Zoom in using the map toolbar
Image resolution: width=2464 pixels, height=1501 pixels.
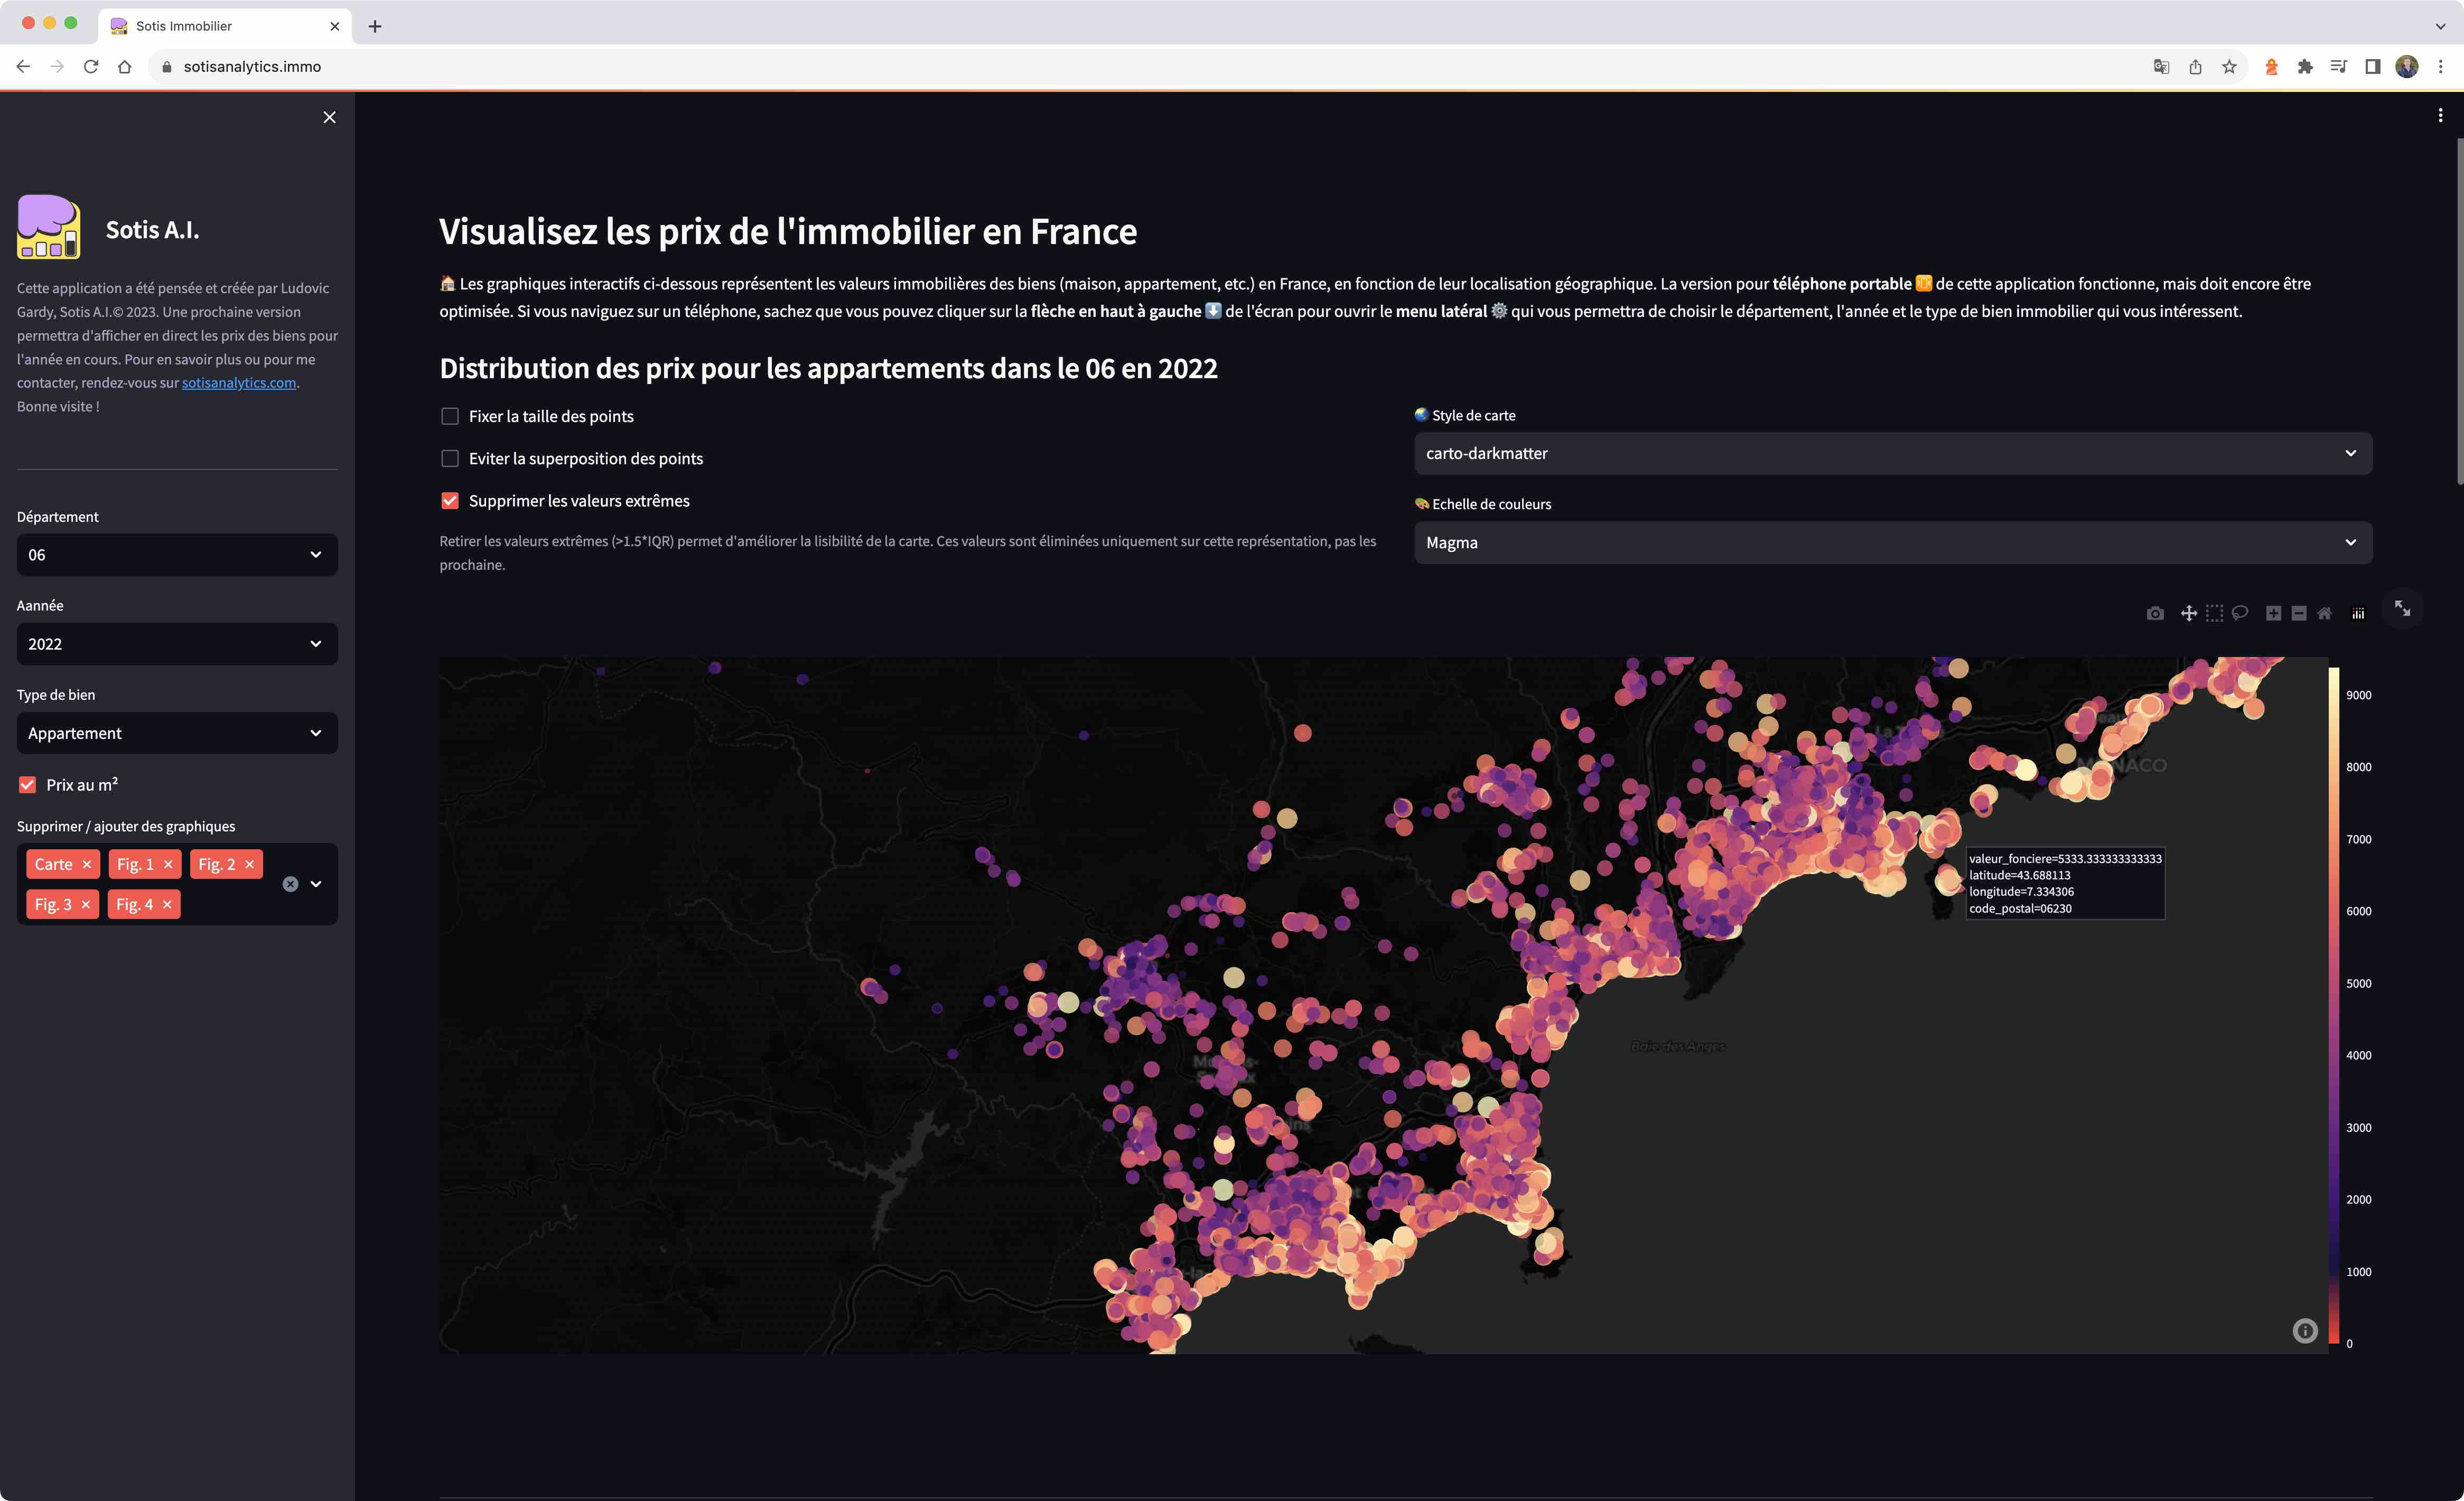coord(2273,612)
